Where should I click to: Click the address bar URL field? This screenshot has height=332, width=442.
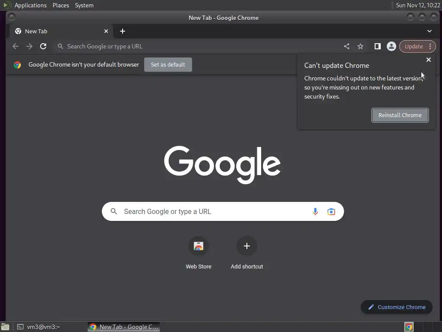pyautogui.click(x=197, y=46)
